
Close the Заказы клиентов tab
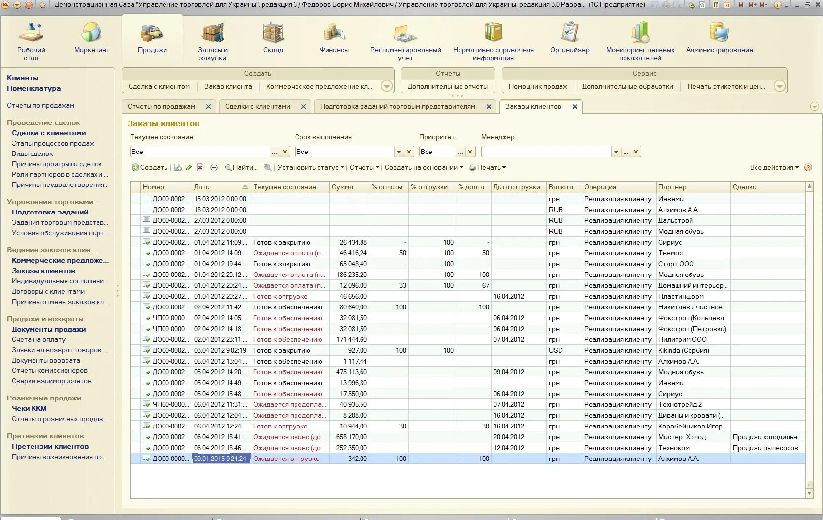pyautogui.click(x=575, y=107)
